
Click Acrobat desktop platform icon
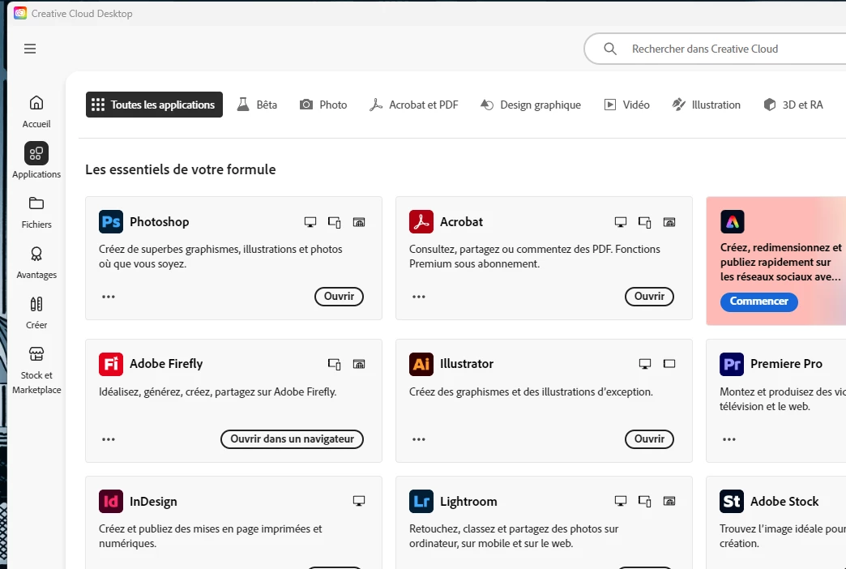click(x=621, y=222)
